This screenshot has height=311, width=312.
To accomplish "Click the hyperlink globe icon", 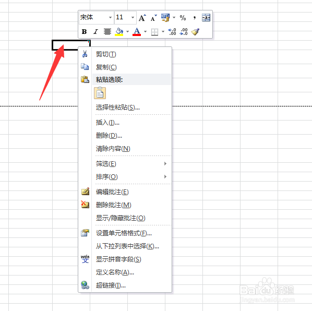I will [85, 285].
